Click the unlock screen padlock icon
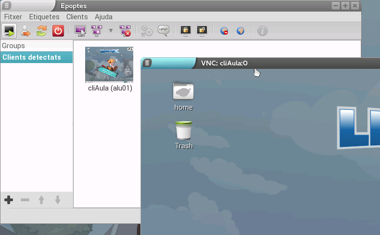Viewport: 380px width, 235px height. [x=202, y=31]
